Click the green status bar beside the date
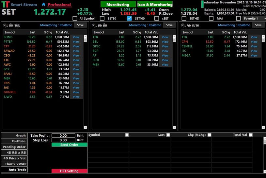Image resolution: width=266 pixels, height=178 pixels. pos(202,5)
